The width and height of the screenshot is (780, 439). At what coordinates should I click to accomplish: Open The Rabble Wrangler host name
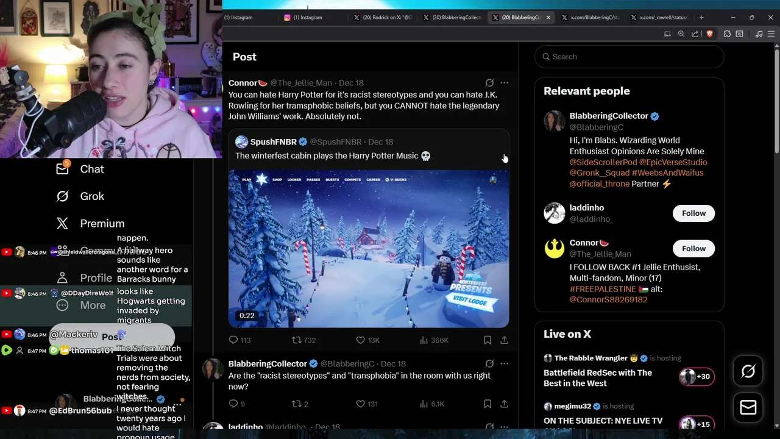[591, 358]
